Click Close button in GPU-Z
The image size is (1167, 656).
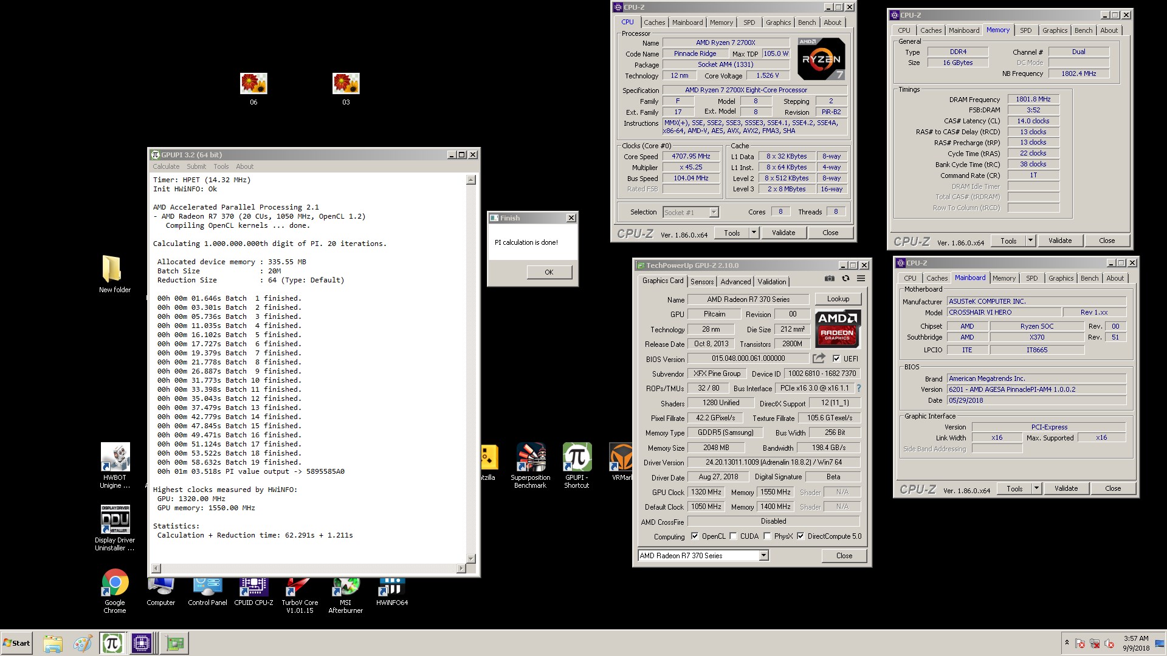pyautogui.click(x=844, y=556)
